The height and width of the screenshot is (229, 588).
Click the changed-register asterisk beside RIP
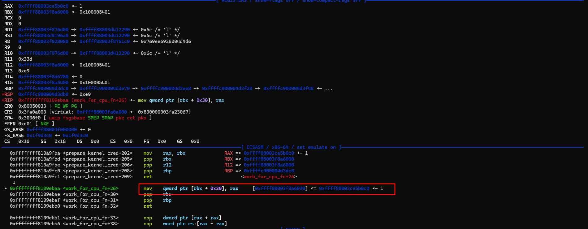tap(3, 100)
